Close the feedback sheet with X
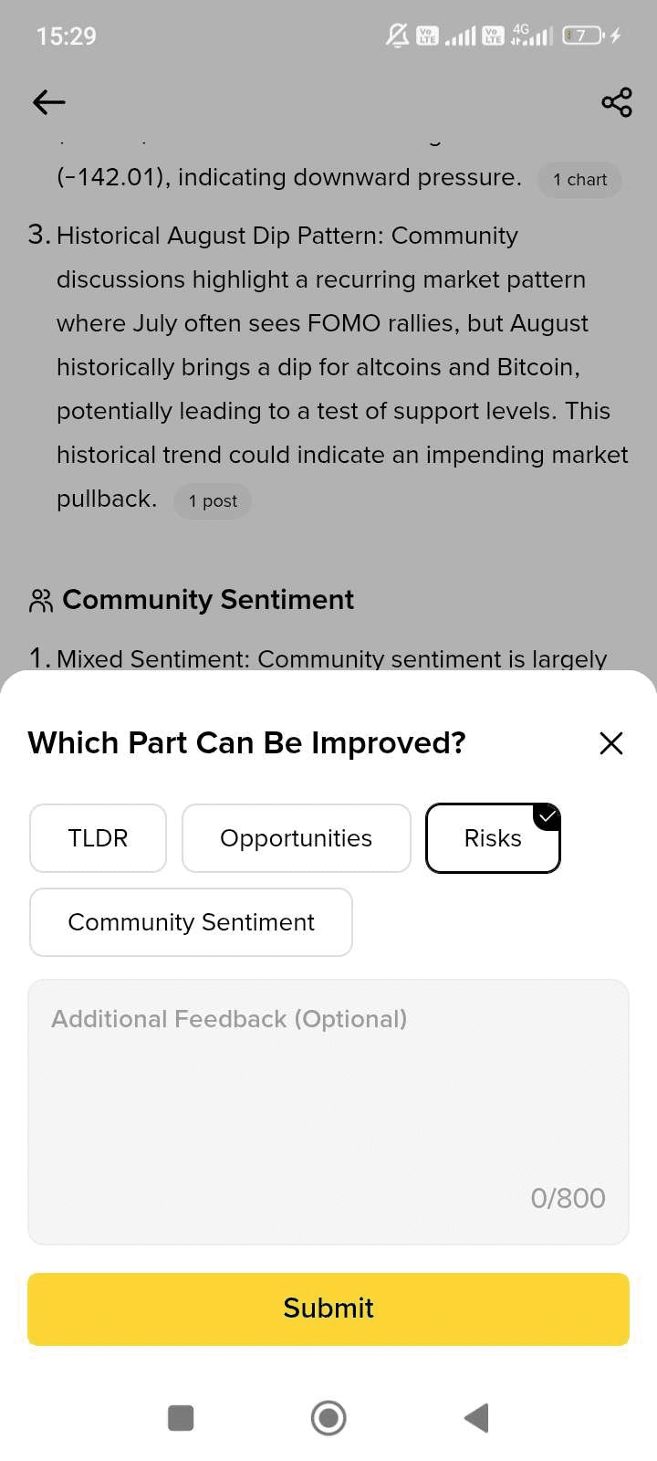657x1461 pixels. tap(611, 743)
